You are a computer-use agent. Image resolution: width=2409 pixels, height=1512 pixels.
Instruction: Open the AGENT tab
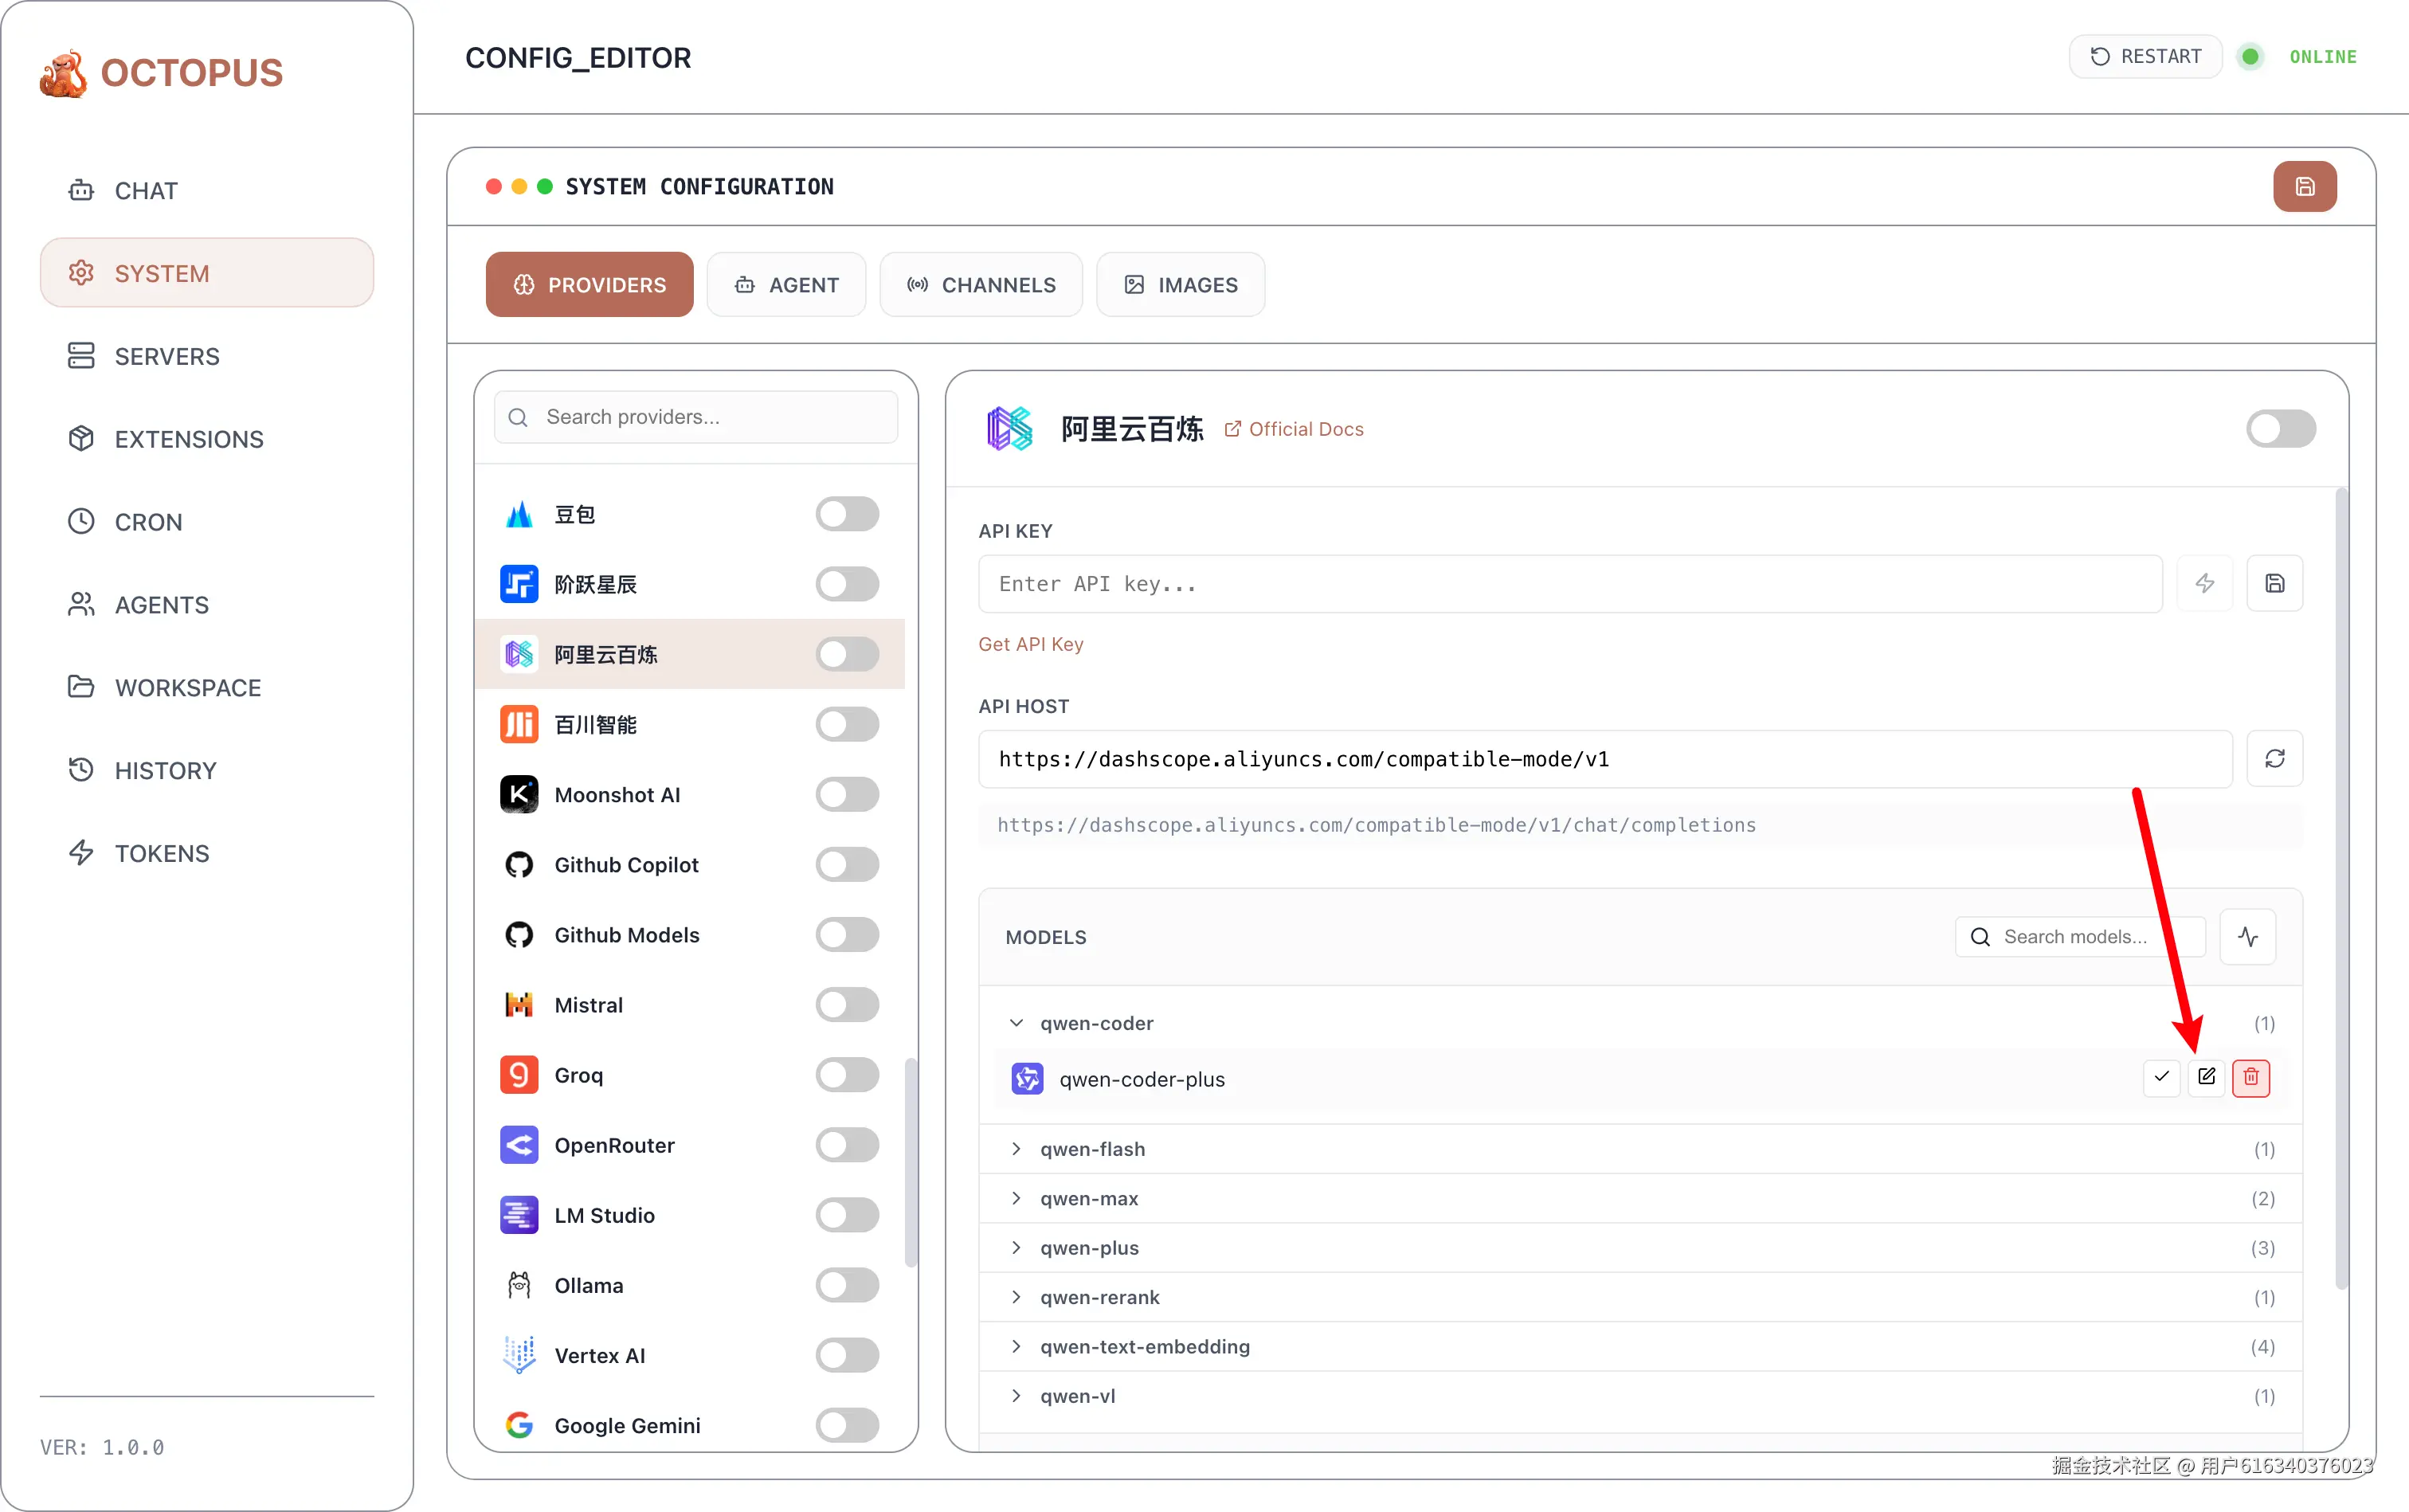pos(786,285)
